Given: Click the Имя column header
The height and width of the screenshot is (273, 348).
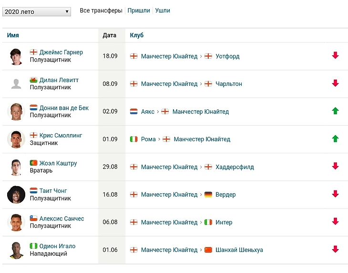Looking at the screenshot, I should 13,35.
